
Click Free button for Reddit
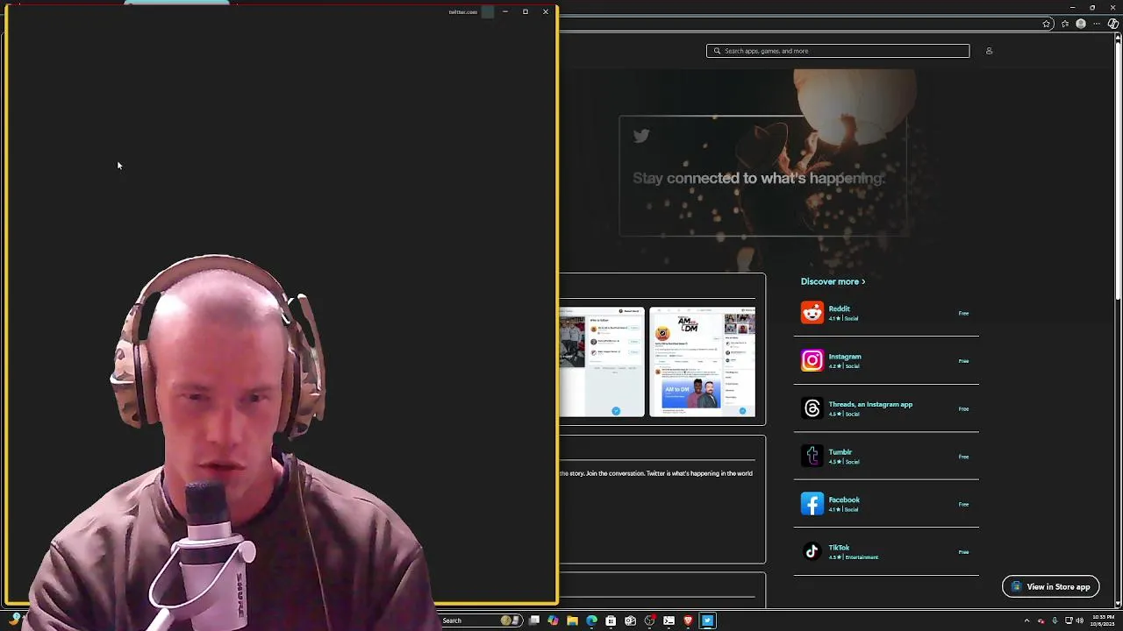pos(963,313)
